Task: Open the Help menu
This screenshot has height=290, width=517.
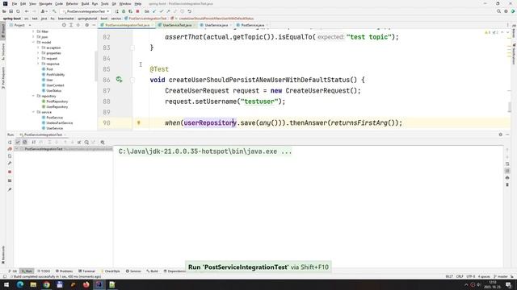Action: [138, 3]
